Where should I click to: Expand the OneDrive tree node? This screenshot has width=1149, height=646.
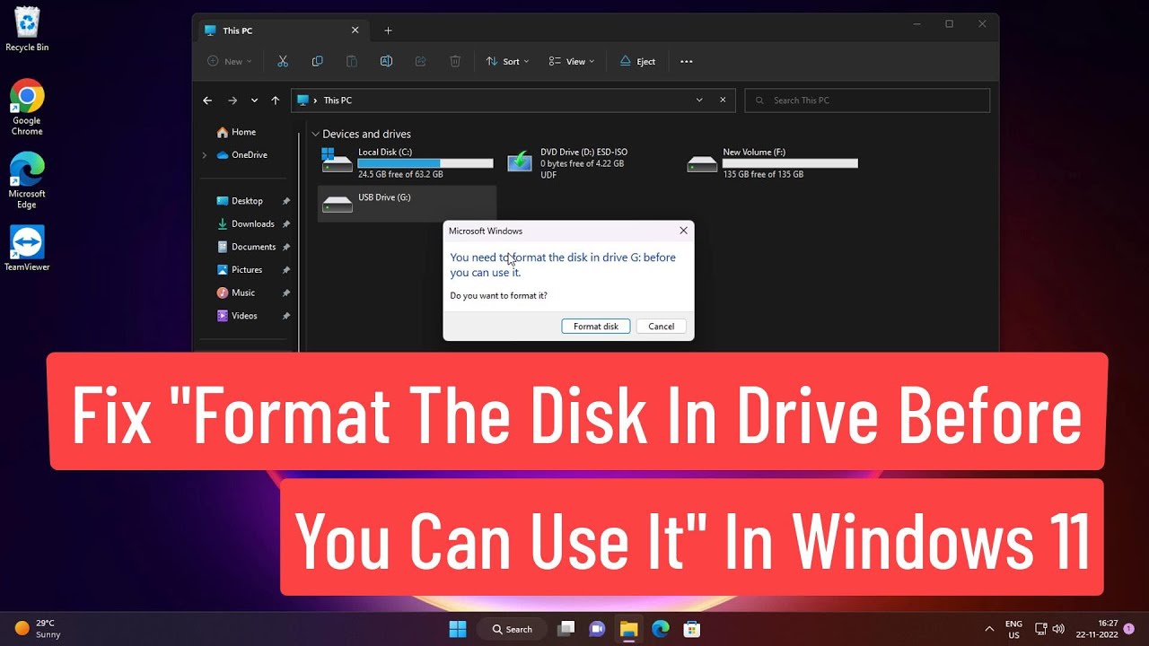click(x=205, y=155)
